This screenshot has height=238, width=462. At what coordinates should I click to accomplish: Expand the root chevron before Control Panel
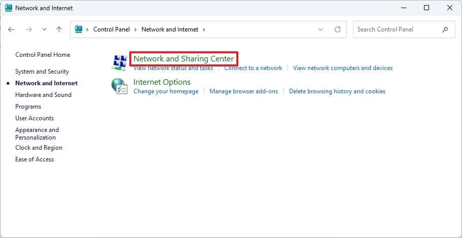(x=87, y=29)
